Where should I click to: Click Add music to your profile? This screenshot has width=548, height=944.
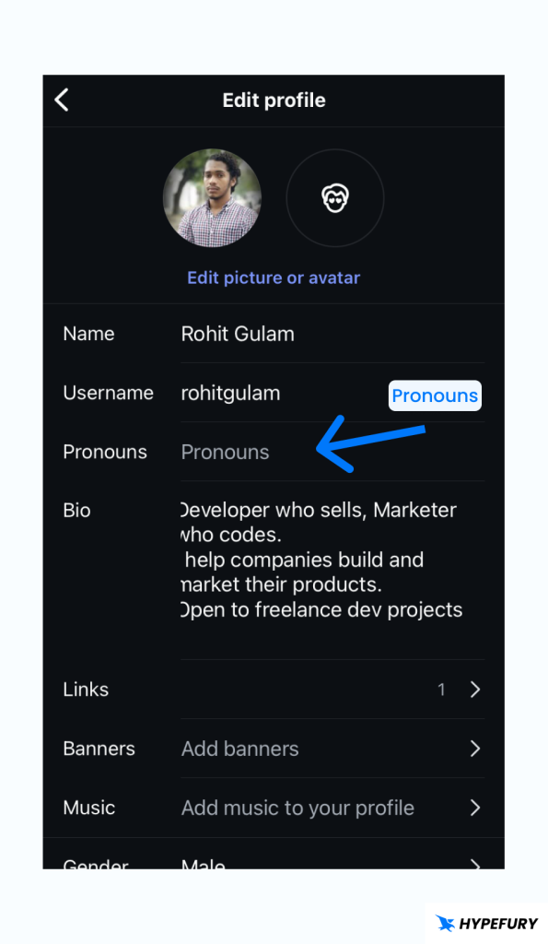[x=297, y=808]
